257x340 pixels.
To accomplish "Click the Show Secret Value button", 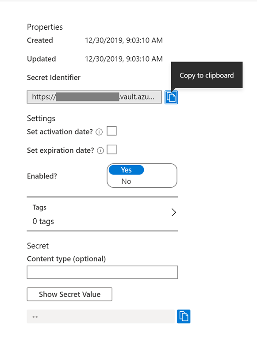I will [69, 294].
